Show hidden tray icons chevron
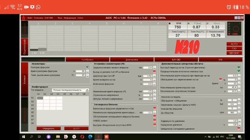 click(205, 136)
